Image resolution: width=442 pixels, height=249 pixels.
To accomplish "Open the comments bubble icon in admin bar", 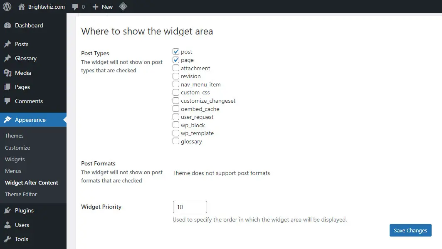I will pyautogui.click(x=75, y=7).
